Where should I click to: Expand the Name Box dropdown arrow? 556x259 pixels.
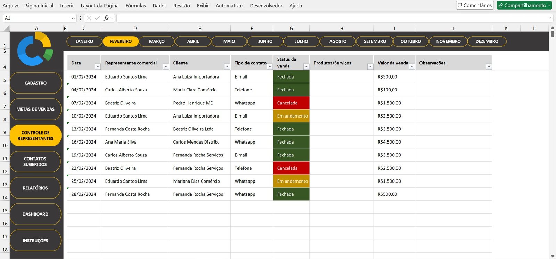tap(73, 18)
